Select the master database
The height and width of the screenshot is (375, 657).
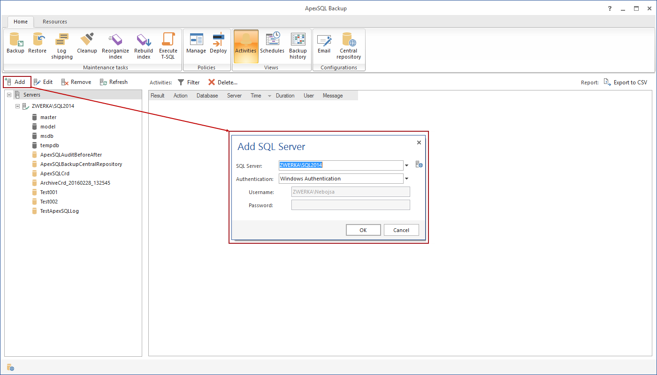pyautogui.click(x=48, y=117)
